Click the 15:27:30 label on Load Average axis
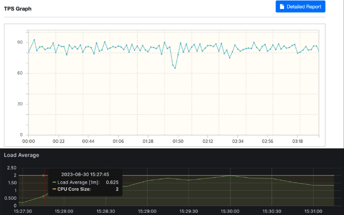 click(23, 211)
